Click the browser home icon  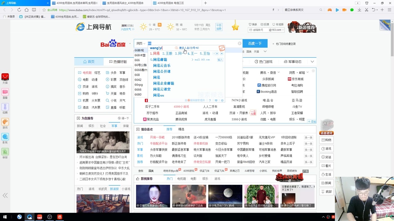tap(26, 10)
